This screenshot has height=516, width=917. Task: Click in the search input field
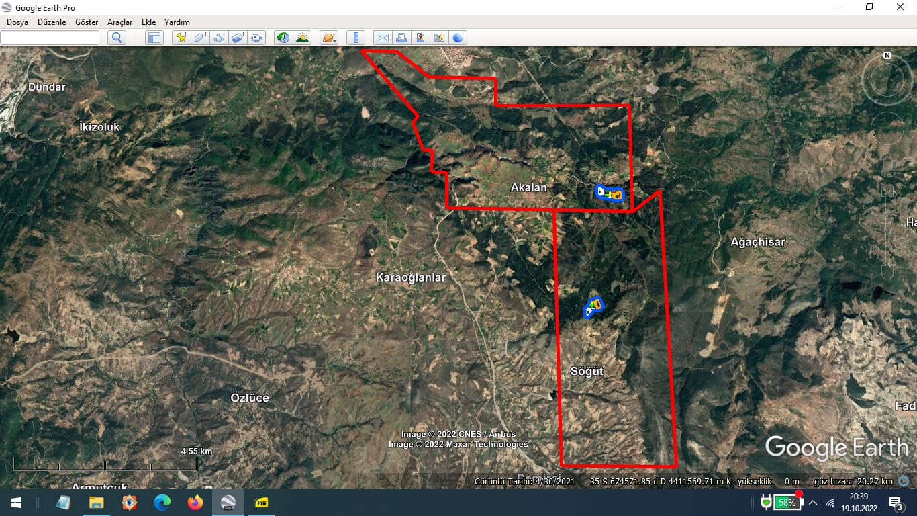pyautogui.click(x=50, y=38)
